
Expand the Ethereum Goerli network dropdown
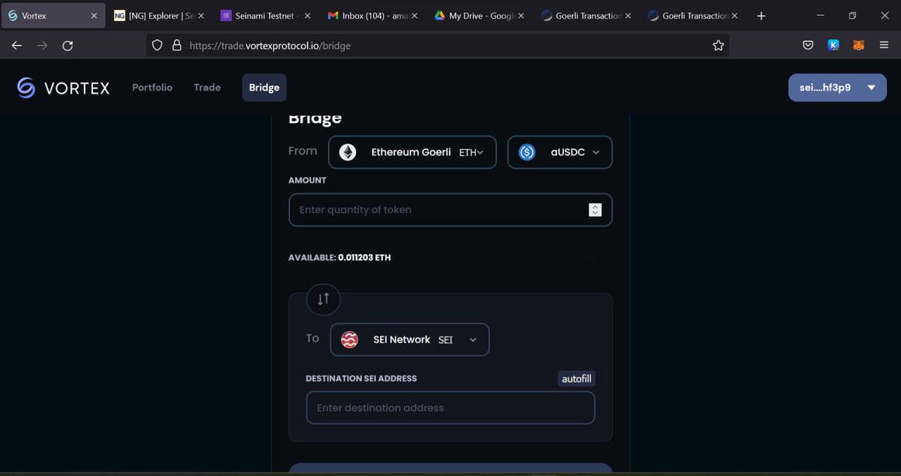point(411,152)
